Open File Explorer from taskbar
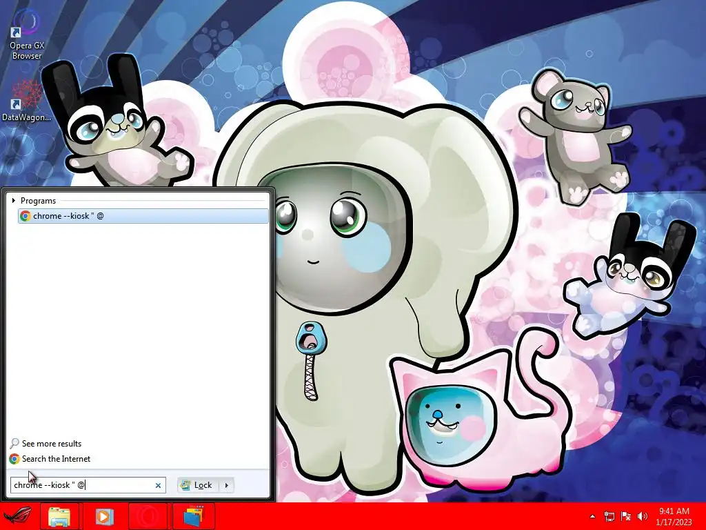The image size is (706, 530). tap(59, 516)
